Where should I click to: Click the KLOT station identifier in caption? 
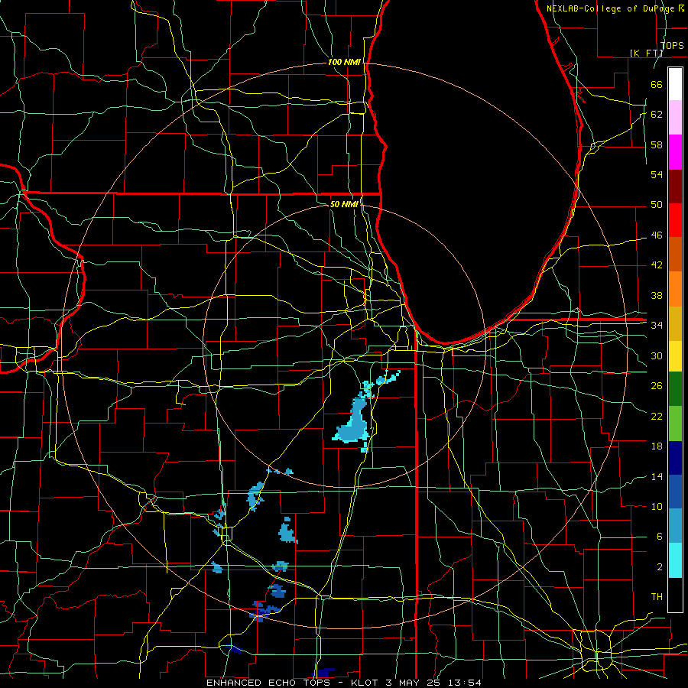(x=366, y=683)
